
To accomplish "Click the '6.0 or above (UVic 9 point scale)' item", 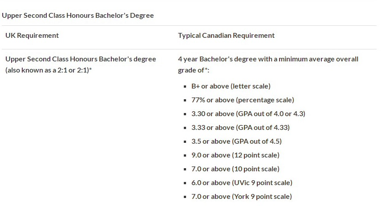I will coord(242,183).
